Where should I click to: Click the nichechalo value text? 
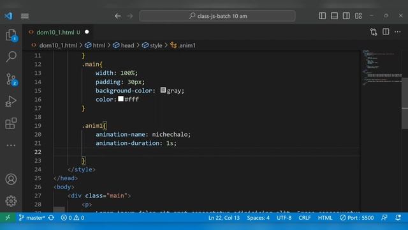[170, 135]
